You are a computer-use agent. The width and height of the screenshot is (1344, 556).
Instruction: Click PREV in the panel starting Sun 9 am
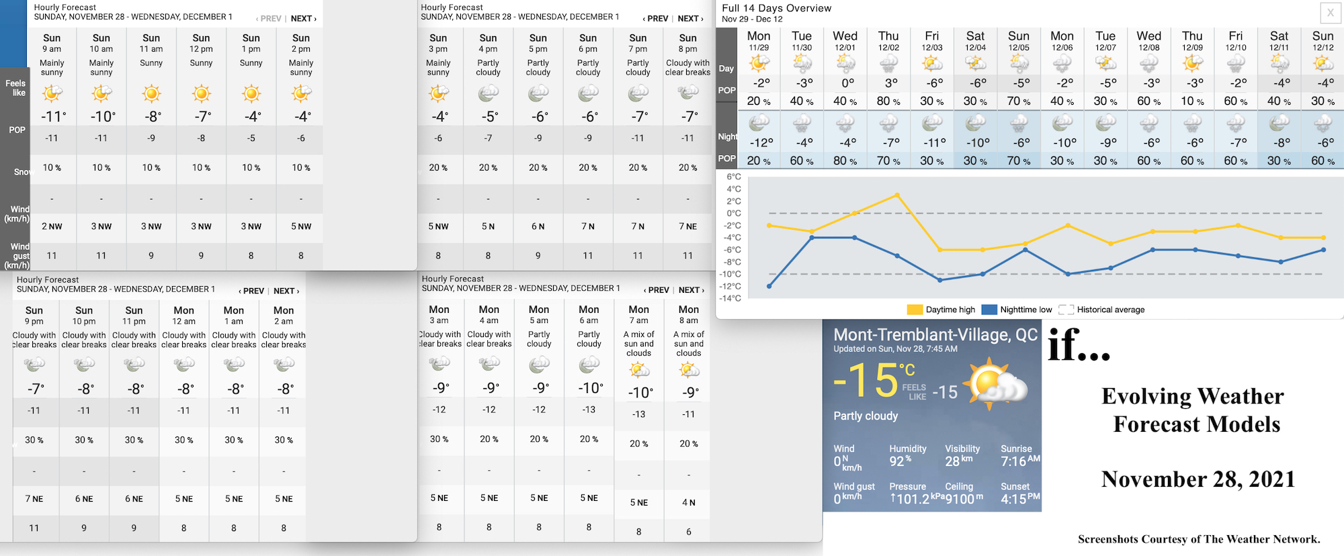(269, 19)
